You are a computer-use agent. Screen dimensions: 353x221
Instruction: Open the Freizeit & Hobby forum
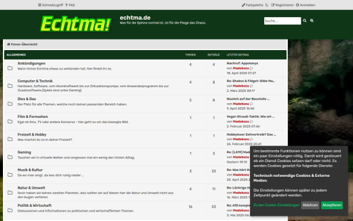(x=32, y=134)
